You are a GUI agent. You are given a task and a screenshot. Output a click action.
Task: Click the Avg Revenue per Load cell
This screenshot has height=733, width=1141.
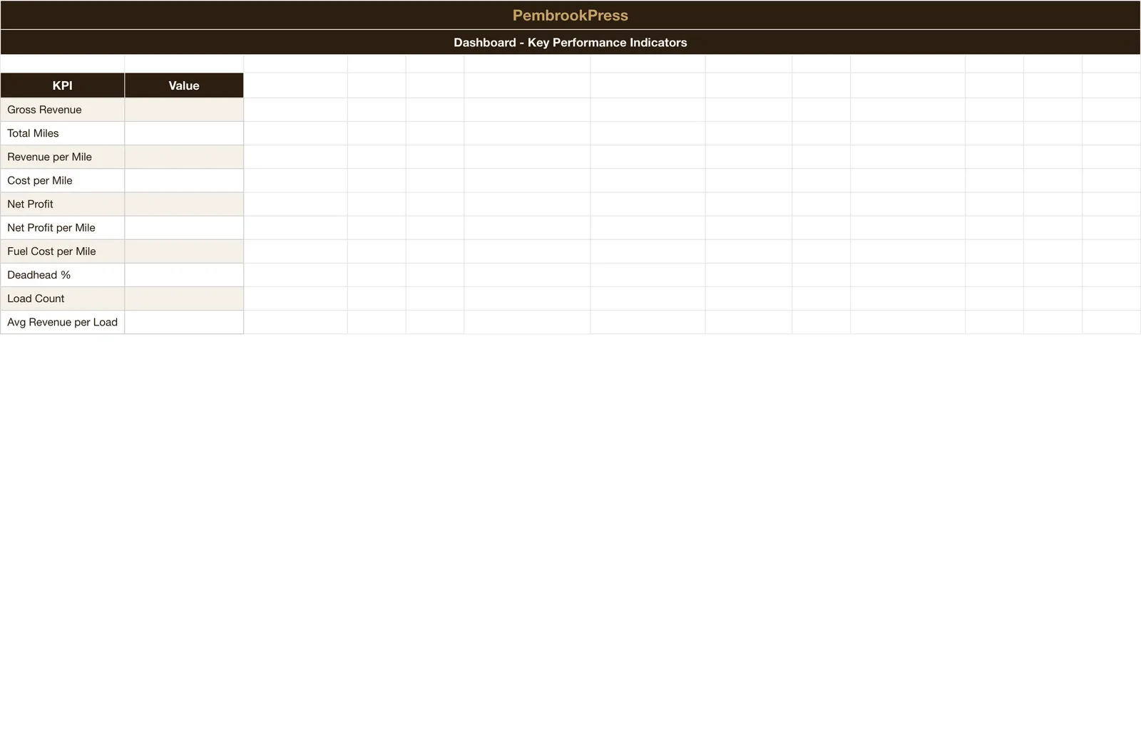pyautogui.click(x=63, y=322)
